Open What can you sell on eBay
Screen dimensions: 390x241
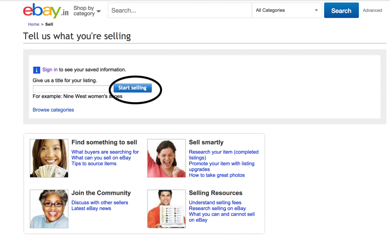[x=101, y=158]
